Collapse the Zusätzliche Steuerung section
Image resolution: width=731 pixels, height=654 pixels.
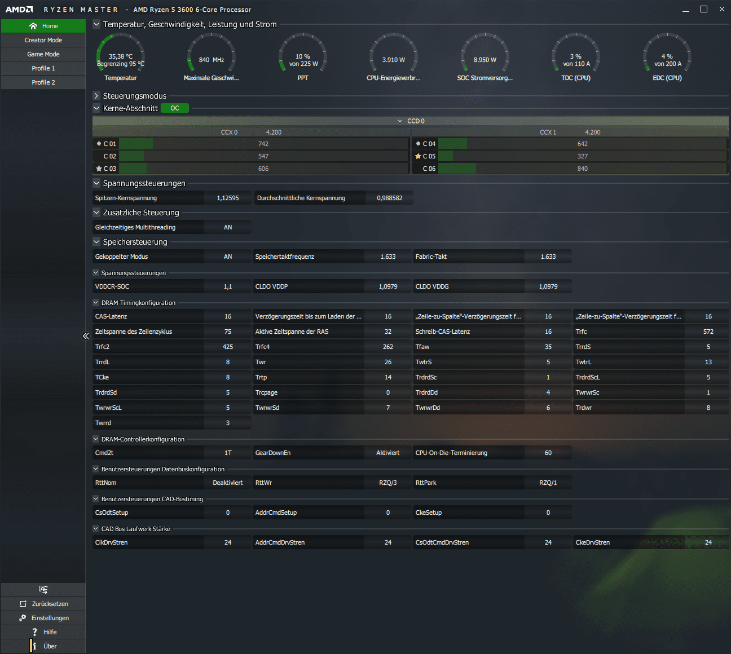(x=96, y=213)
